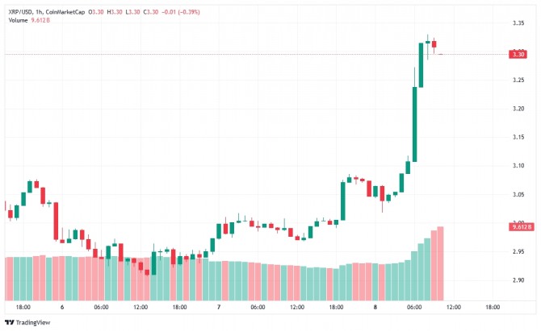Click the 3.10 price axis label
This screenshot has height=331, width=541.
click(x=518, y=166)
